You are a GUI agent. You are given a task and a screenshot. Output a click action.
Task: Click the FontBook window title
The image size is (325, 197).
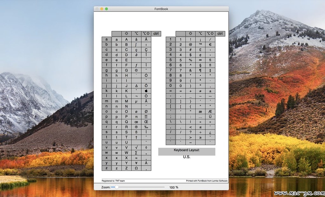point(161,9)
